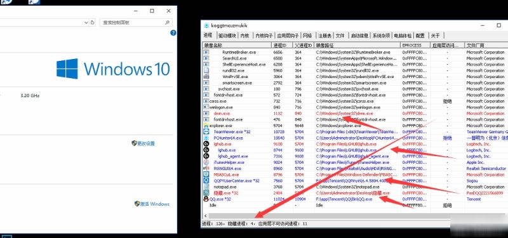This screenshot has height=238, width=508.
Task: Focus the 搜索控制面板 search field
Action: click(x=136, y=23)
